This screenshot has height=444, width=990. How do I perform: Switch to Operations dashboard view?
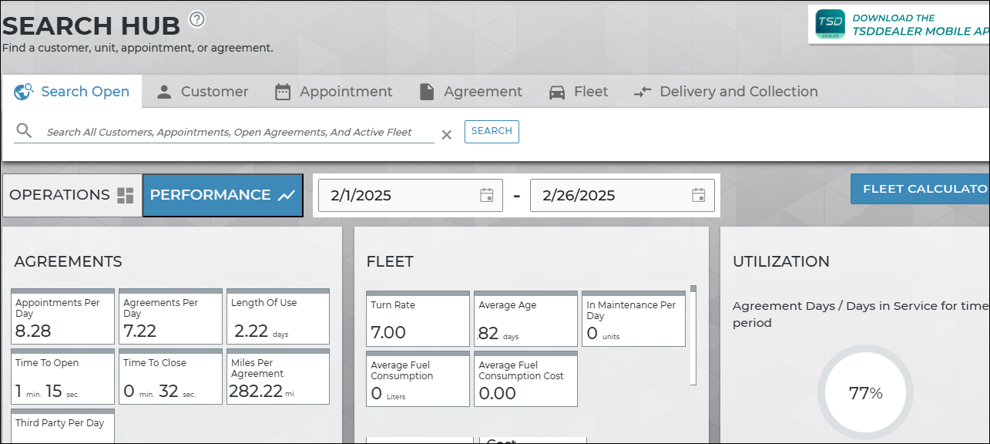pos(72,195)
